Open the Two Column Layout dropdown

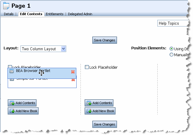point(63,49)
